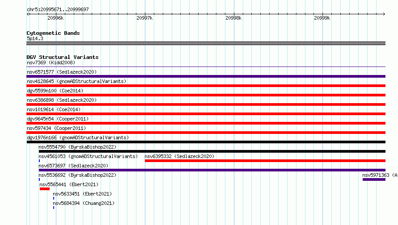Click the chr5:20995671..20999697 coordinate label

58,9
